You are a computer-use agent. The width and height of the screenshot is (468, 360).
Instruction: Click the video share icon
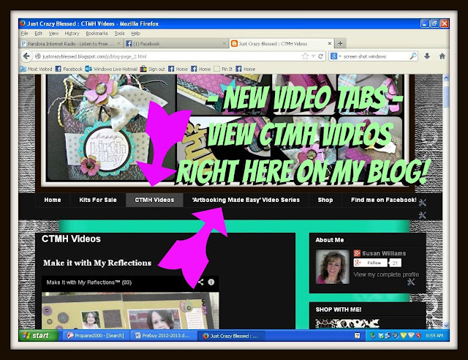(x=200, y=282)
